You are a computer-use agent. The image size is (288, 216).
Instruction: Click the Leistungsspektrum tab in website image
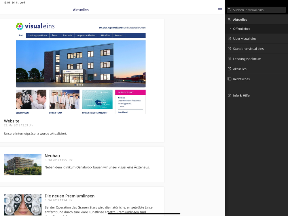coord(38,35)
